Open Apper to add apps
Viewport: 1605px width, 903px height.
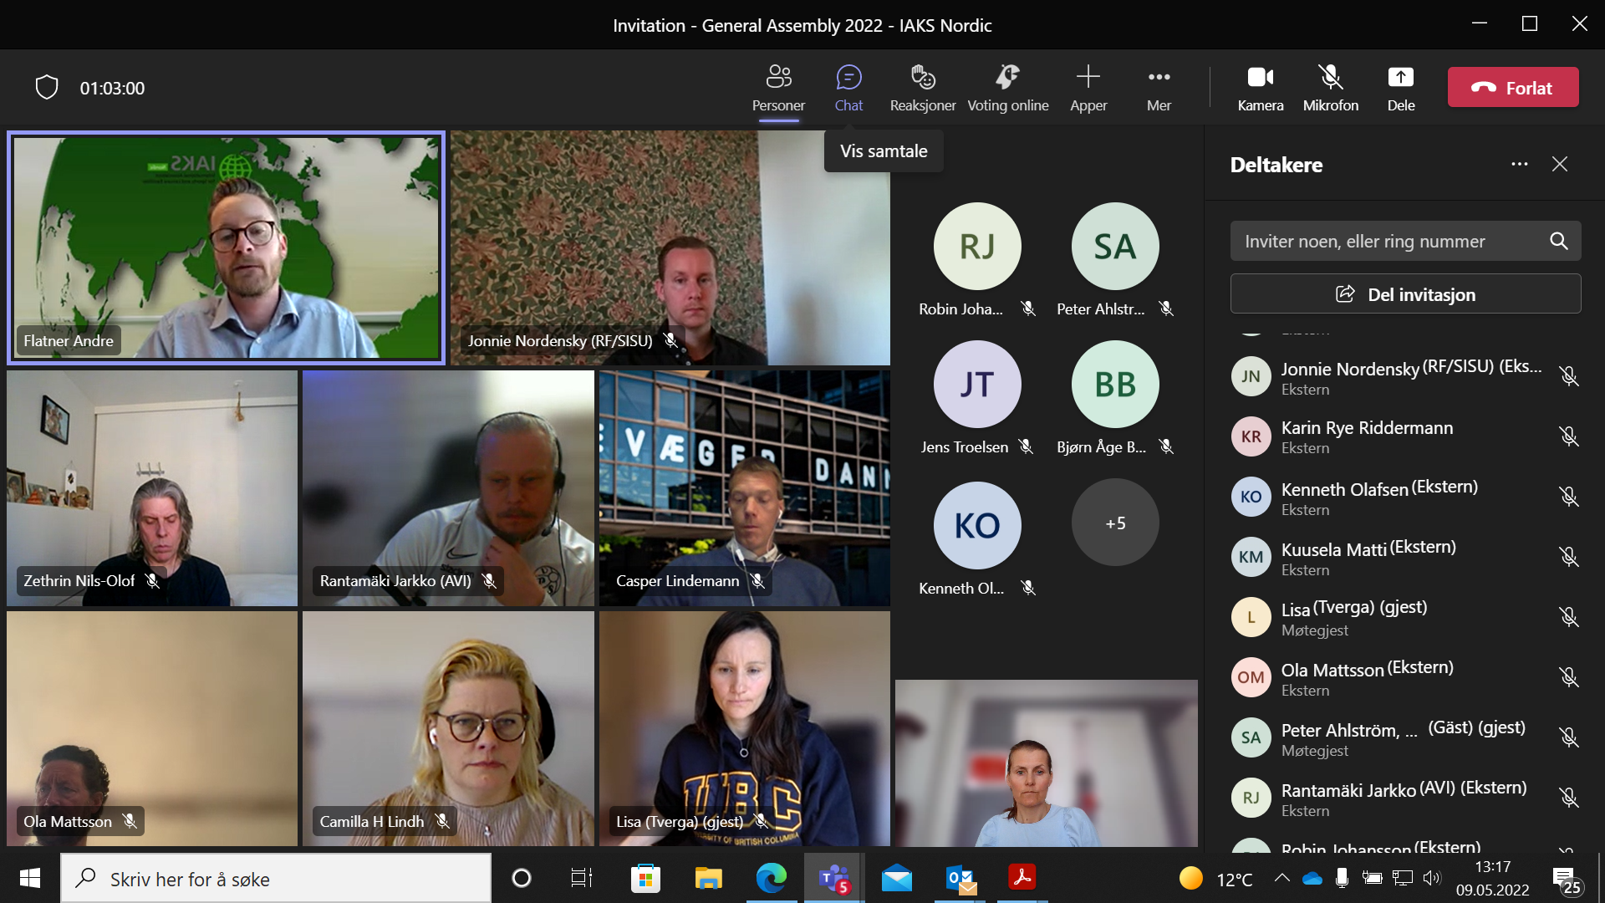pyautogui.click(x=1088, y=88)
